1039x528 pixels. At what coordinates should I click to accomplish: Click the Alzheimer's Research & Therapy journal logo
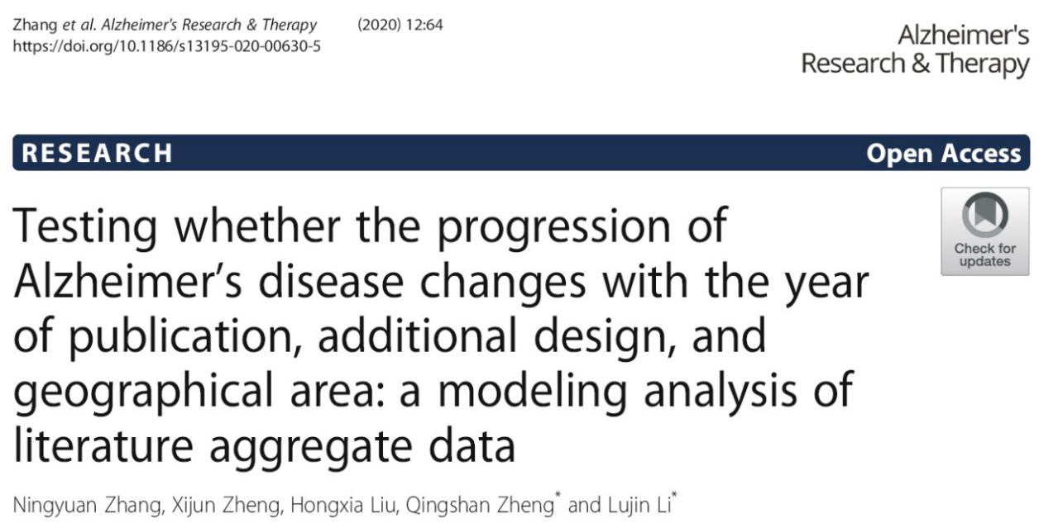pyautogui.click(x=915, y=50)
